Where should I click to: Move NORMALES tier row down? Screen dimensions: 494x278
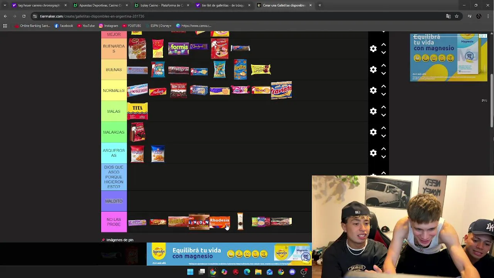coord(384,94)
